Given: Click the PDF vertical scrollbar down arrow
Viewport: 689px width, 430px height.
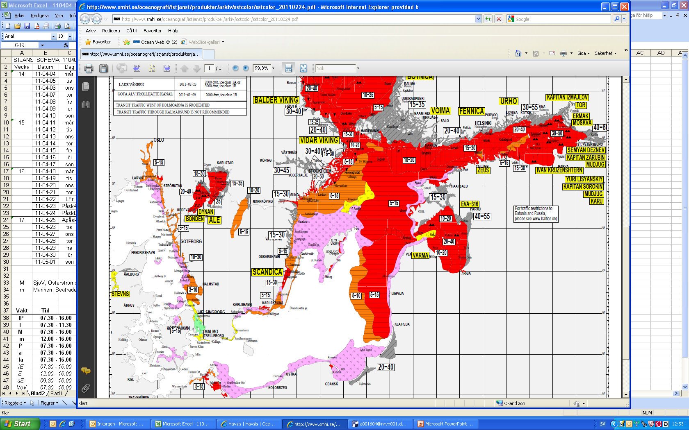Looking at the screenshot, I should (626, 395).
